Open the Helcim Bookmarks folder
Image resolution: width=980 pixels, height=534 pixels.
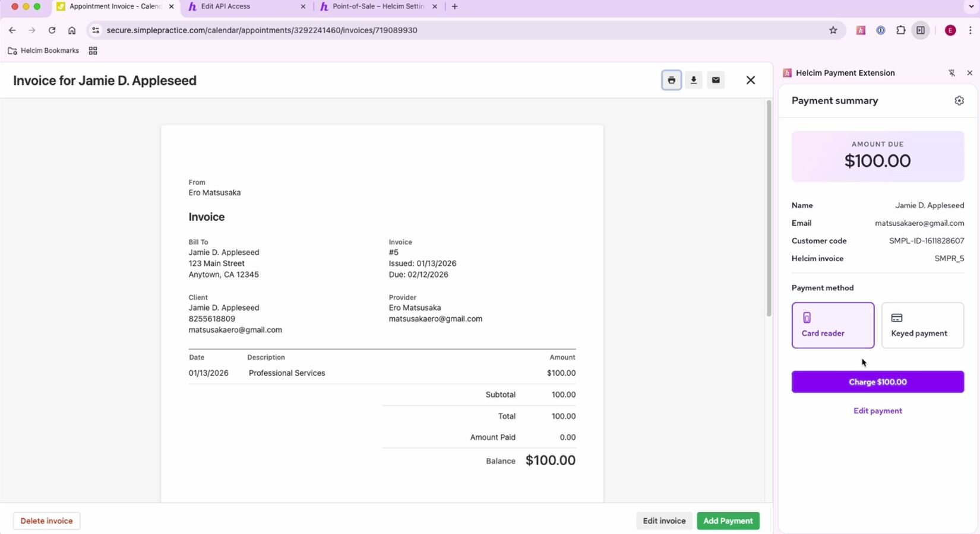[43, 51]
